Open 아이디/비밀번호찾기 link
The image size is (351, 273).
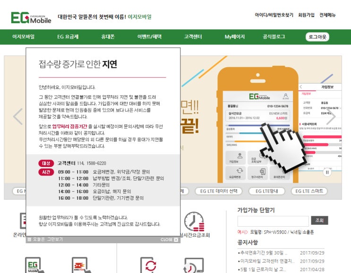point(274,15)
